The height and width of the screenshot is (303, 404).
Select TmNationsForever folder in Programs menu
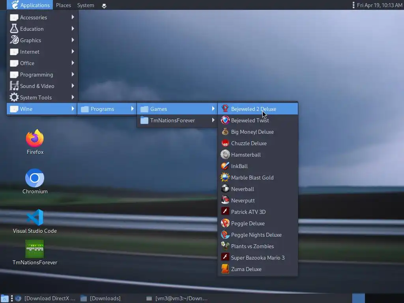tap(177, 120)
